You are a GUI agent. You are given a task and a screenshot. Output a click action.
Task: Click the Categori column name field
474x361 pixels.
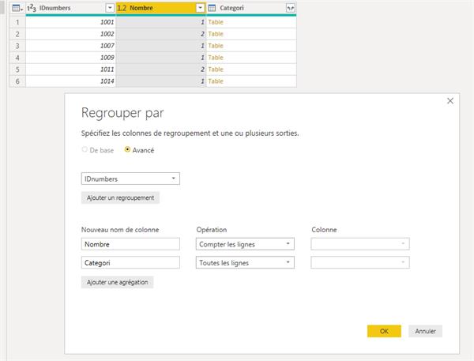pos(130,262)
